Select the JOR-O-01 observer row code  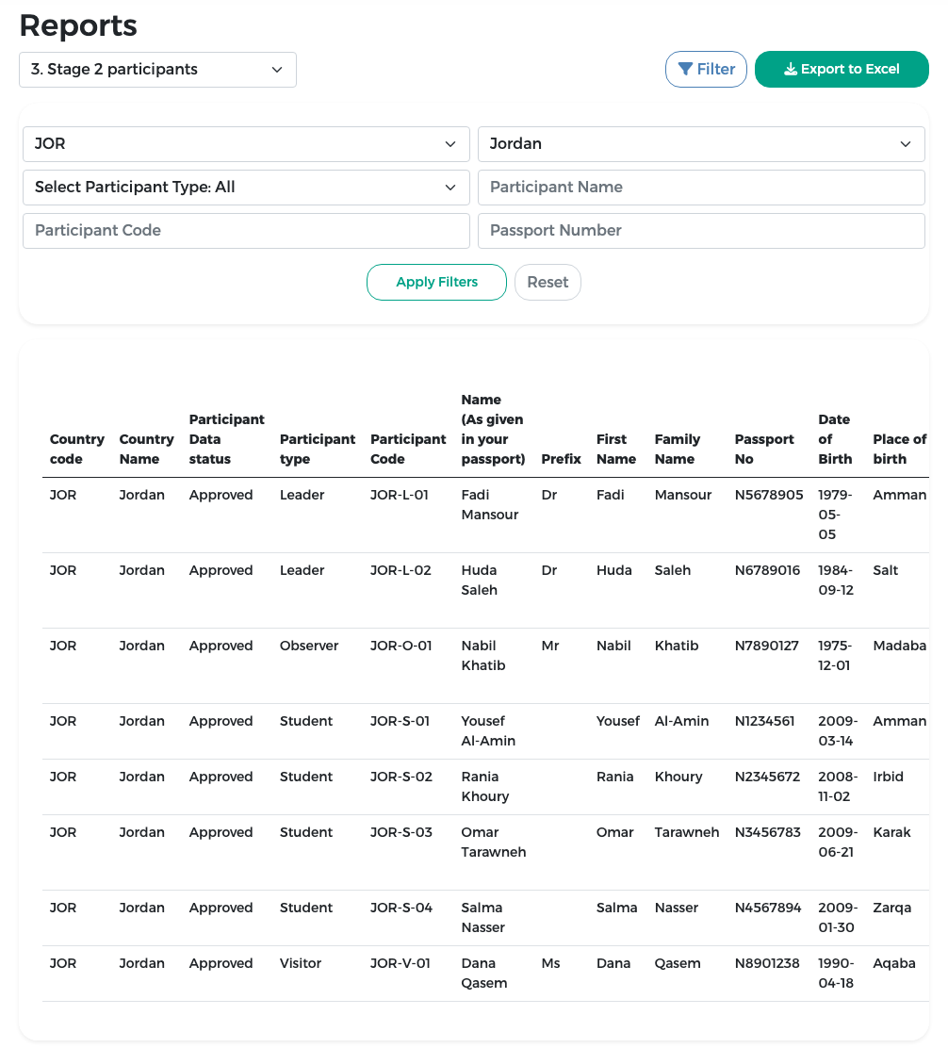click(x=400, y=646)
